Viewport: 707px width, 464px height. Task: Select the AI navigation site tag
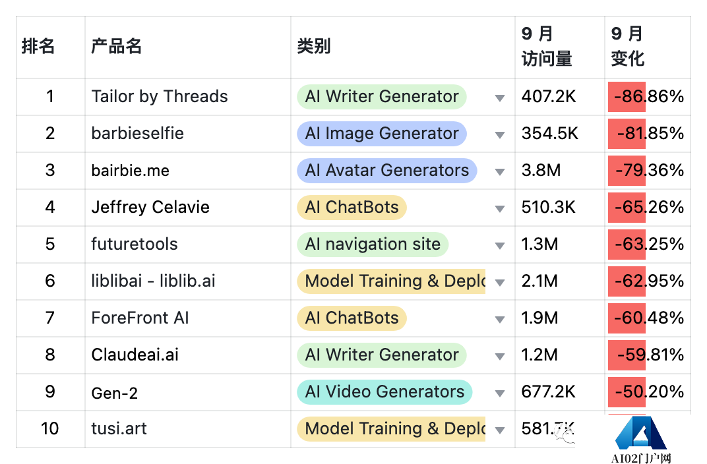(x=372, y=244)
